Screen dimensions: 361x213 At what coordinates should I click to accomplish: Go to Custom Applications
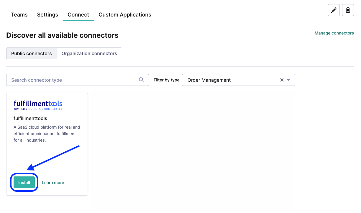pos(125,14)
